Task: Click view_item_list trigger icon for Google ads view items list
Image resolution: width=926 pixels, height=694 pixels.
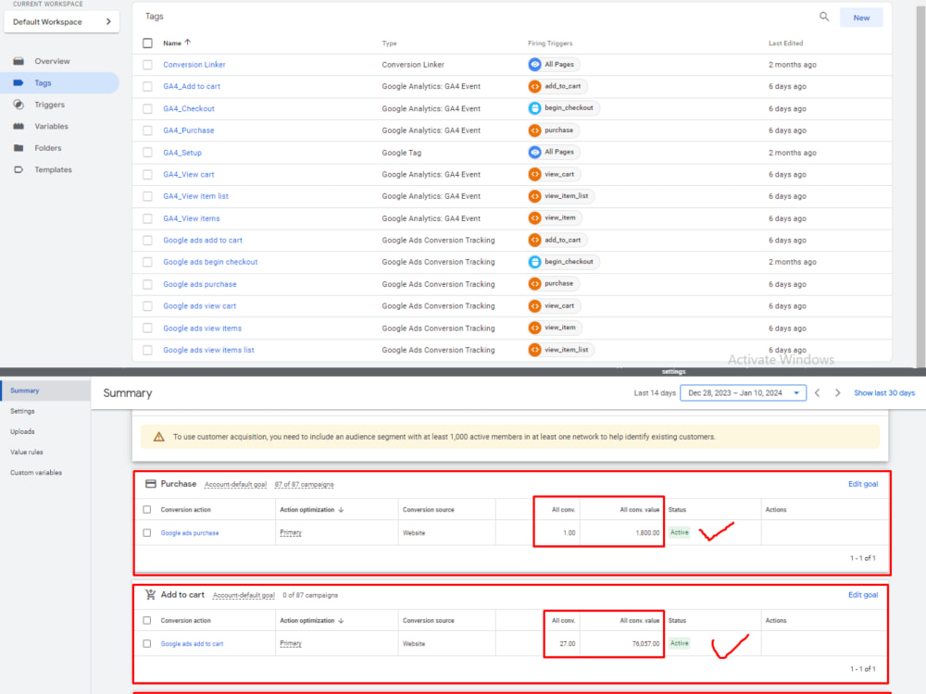Action: pos(534,350)
